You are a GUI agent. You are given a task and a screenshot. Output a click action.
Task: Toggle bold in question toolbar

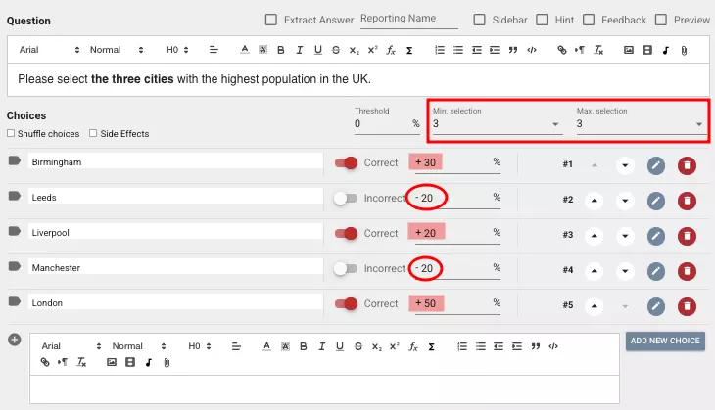click(281, 50)
